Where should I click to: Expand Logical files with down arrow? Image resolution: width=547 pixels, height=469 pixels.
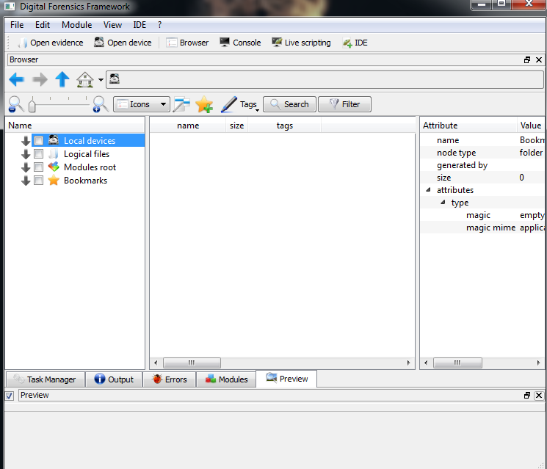pos(26,154)
